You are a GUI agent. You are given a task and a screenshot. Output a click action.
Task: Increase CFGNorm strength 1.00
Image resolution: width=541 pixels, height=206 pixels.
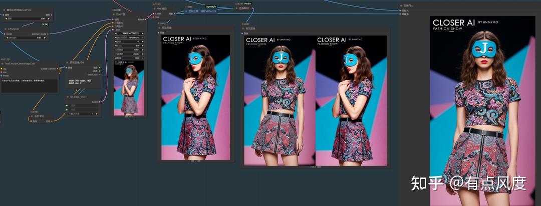[45, 37]
